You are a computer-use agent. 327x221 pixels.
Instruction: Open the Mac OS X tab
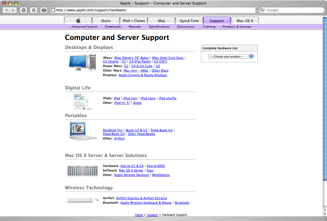coord(245,21)
